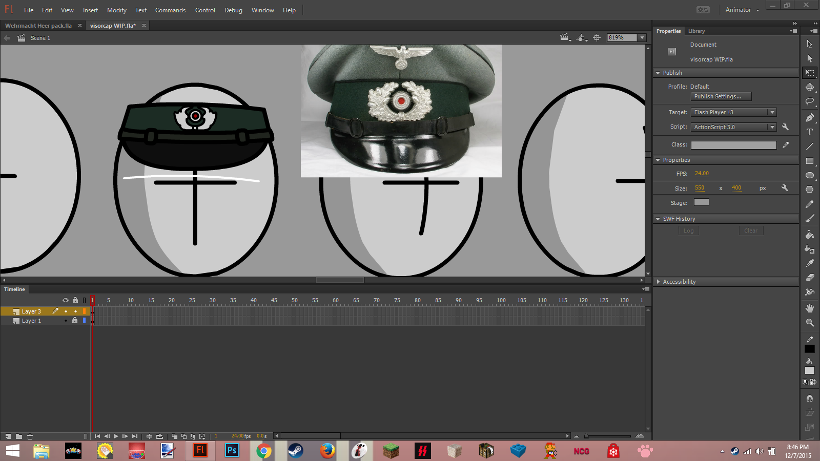
Task: Toggle visibility of all layers eye
Action: [x=66, y=300]
